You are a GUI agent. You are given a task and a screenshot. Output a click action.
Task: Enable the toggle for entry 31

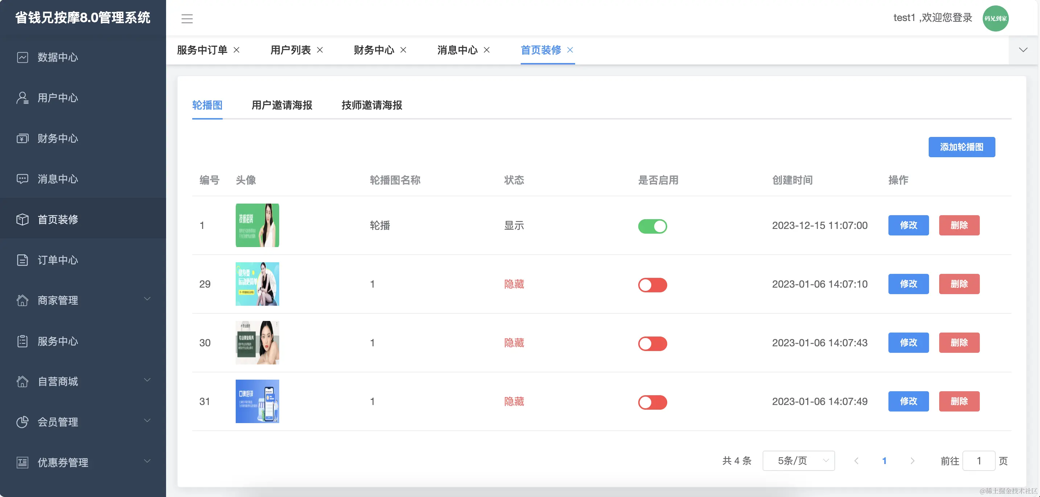652,402
